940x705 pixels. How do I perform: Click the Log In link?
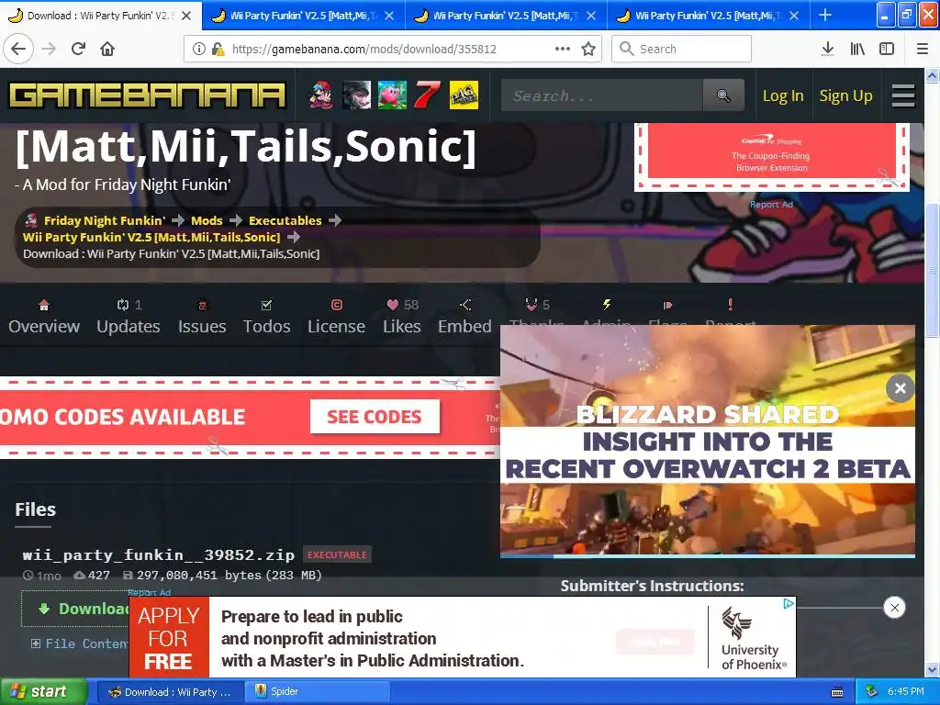(x=782, y=95)
